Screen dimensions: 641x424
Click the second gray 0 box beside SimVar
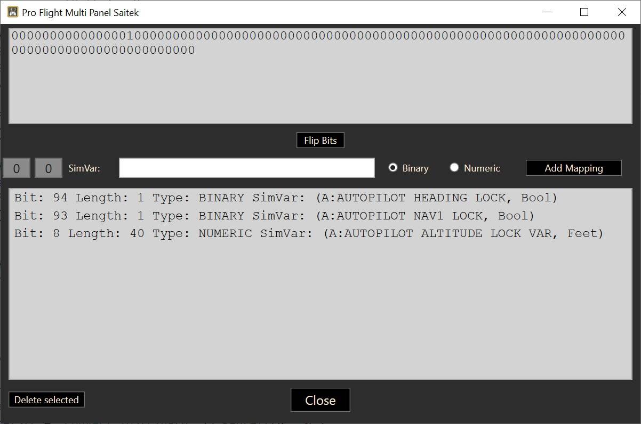49,168
